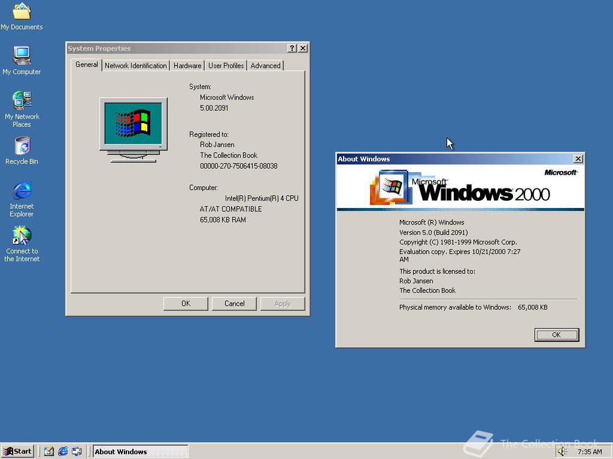Image resolution: width=613 pixels, height=459 pixels.
Task: Click the General tab
Action: [x=86, y=65]
